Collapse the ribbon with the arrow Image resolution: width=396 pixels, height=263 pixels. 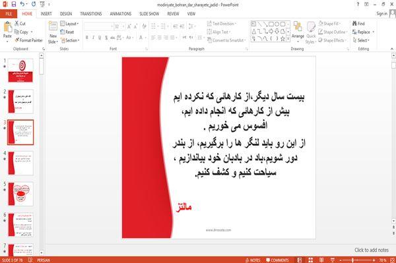click(391, 49)
